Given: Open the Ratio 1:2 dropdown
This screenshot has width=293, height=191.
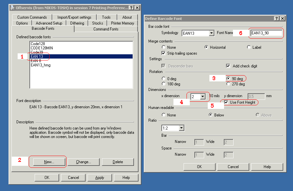Looking at the screenshot, I should (x=181, y=128).
